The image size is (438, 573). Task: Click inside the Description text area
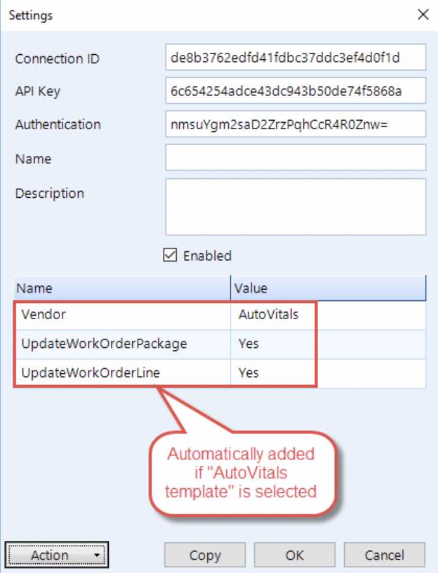[295, 206]
